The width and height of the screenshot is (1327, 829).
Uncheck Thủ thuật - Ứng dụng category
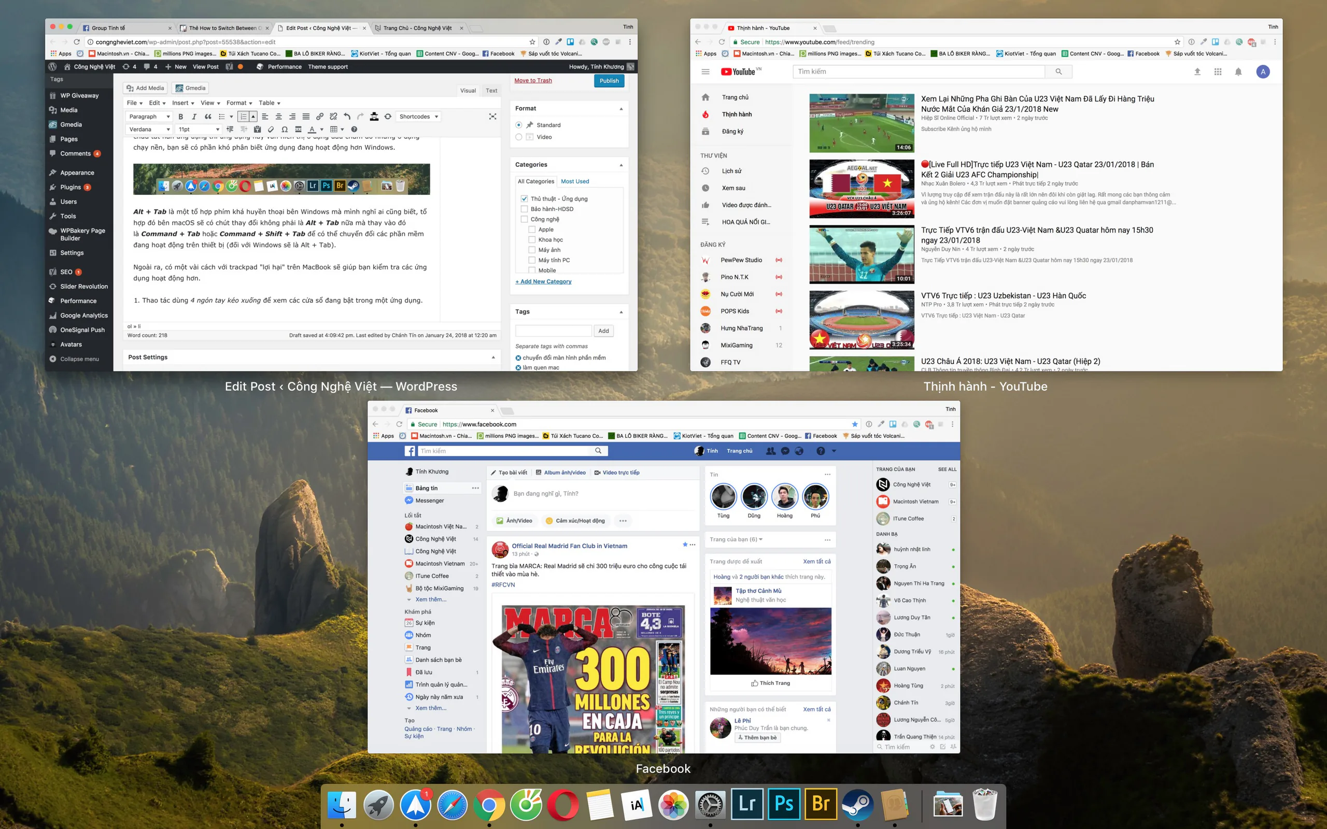524,198
